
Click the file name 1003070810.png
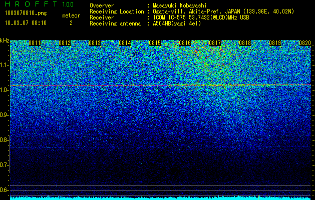(26, 13)
